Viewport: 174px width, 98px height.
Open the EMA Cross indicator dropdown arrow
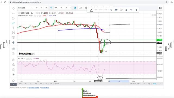(x=33, y=16)
